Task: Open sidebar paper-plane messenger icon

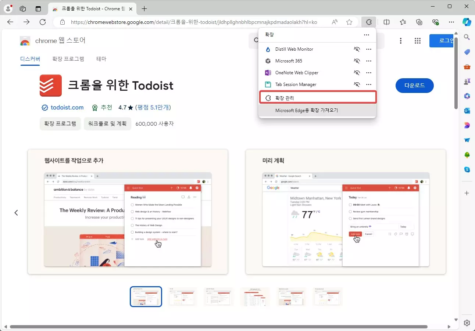Action: [467, 140]
